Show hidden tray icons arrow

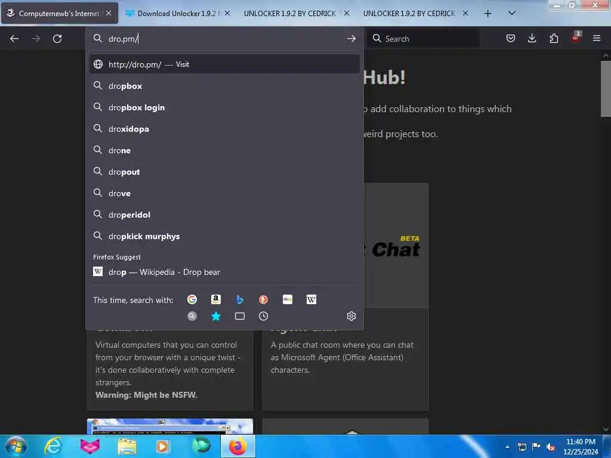click(507, 447)
